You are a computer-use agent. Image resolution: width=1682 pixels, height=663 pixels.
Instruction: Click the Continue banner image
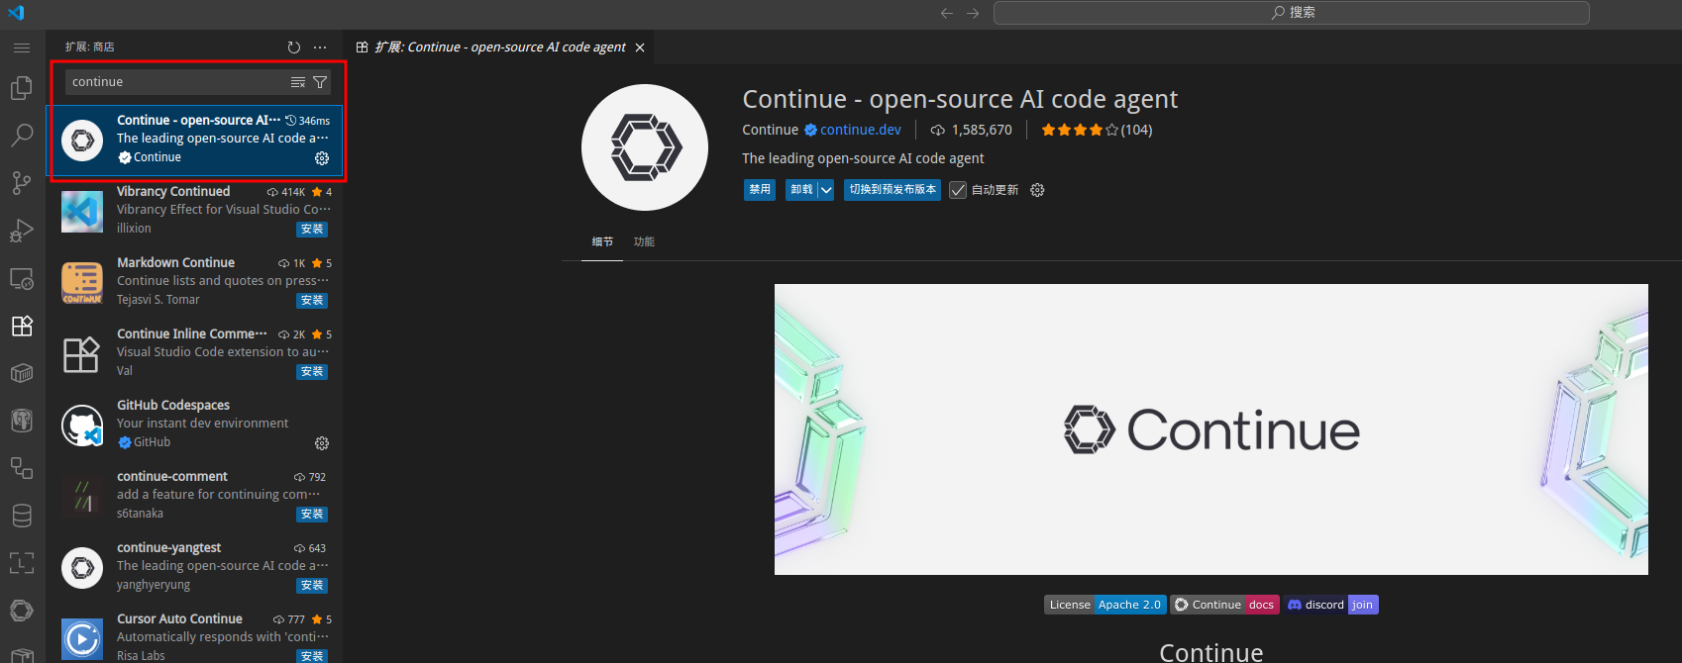click(x=1210, y=429)
